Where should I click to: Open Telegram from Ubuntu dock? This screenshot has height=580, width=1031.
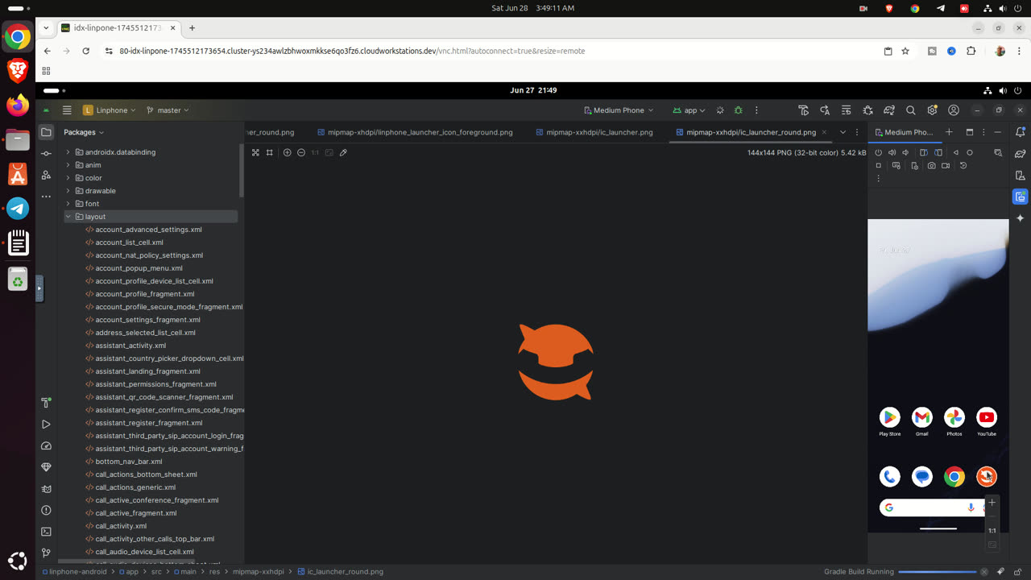(18, 209)
